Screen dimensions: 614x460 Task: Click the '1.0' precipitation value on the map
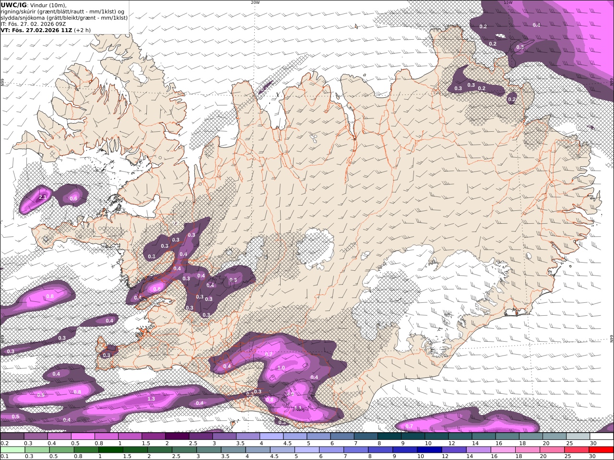pyautogui.click(x=281, y=368)
